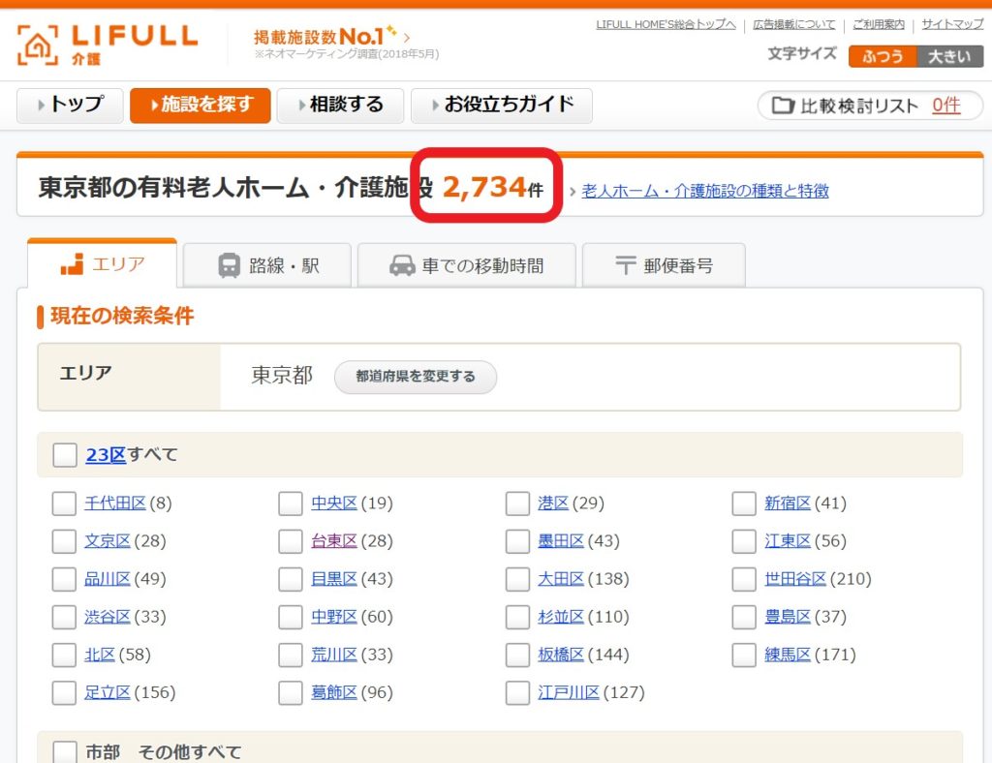This screenshot has height=763, width=992.
Task: Check the 足立区 checkbox
Action: tap(64, 693)
